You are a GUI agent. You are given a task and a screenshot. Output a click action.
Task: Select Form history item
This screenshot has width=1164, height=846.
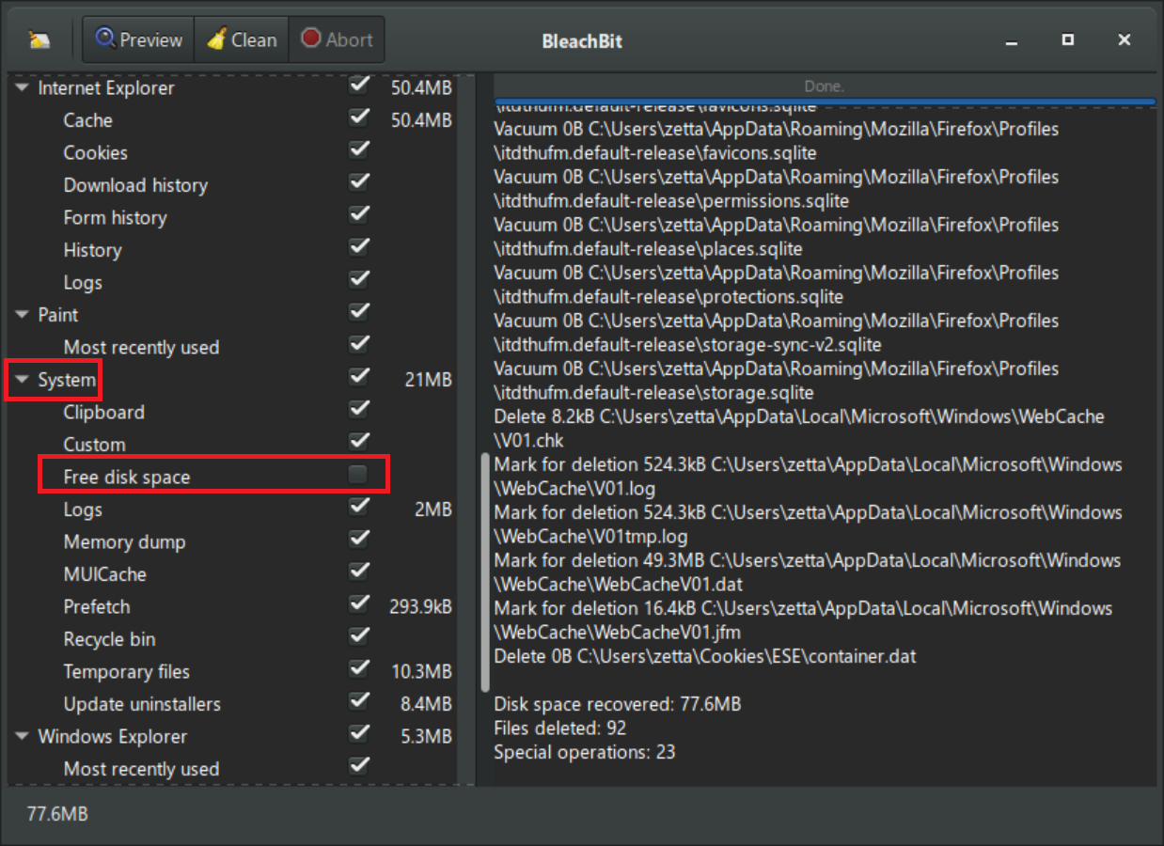(x=115, y=218)
